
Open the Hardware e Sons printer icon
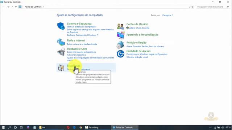pos(61,52)
